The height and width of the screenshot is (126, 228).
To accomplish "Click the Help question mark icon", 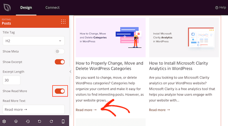I will pos(217,8).
